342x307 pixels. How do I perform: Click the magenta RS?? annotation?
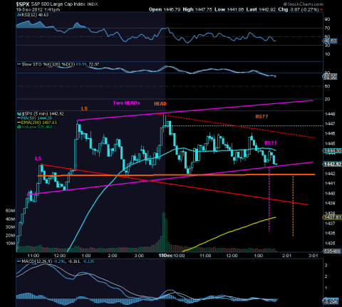click(271, 142)
